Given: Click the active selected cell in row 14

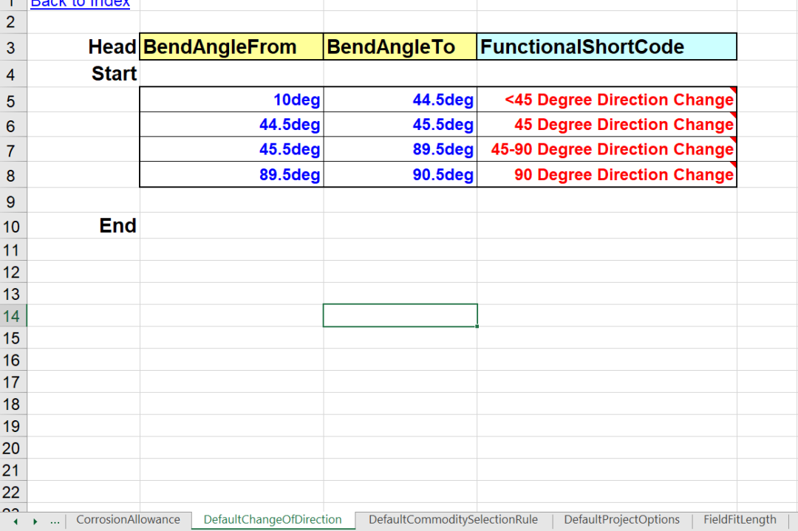Looking at the screenshot, I should click(400, 315).
